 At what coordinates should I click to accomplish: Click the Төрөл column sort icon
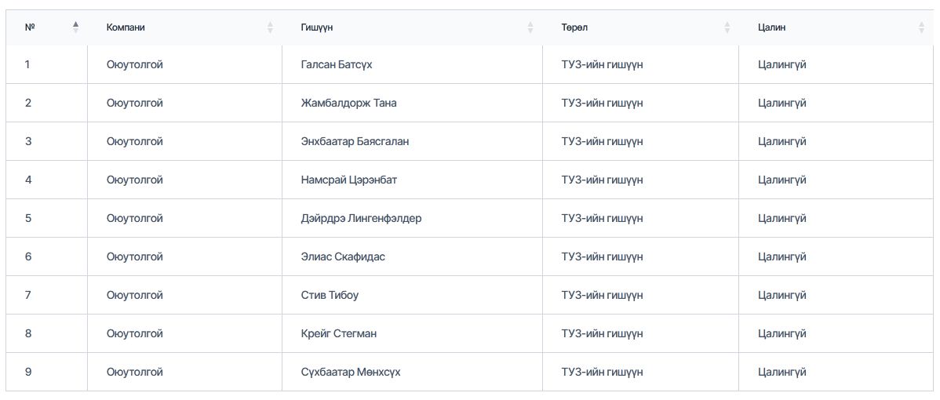727,27
